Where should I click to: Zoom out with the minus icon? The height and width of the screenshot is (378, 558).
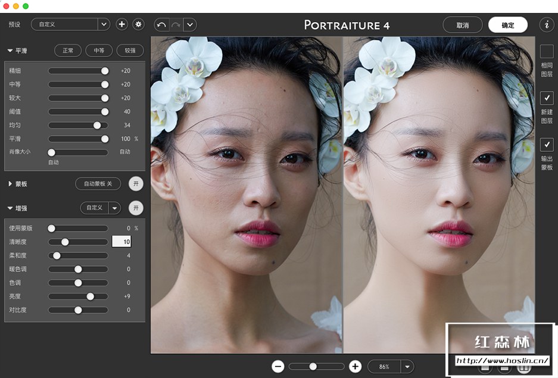278,366
